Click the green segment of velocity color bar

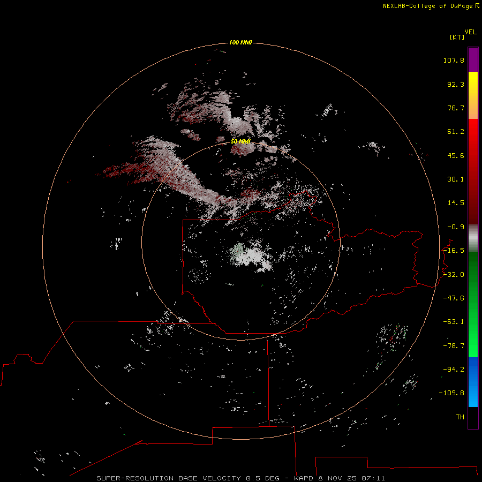coord(473,304)
